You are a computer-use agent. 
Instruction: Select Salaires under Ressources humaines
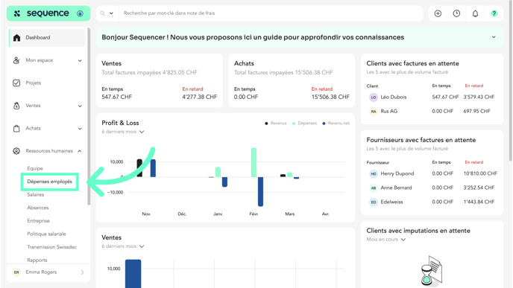[35, 195]
